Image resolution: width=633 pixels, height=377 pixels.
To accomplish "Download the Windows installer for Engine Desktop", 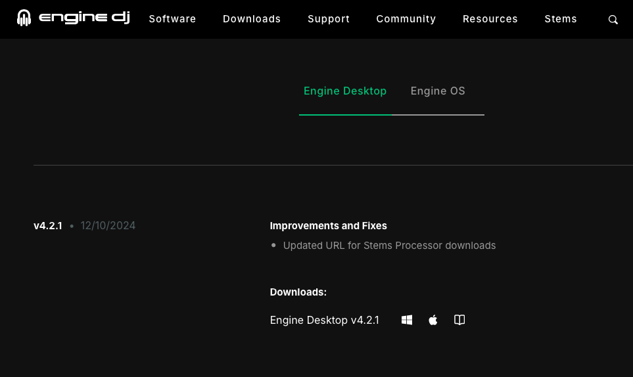I will (406, 320).
